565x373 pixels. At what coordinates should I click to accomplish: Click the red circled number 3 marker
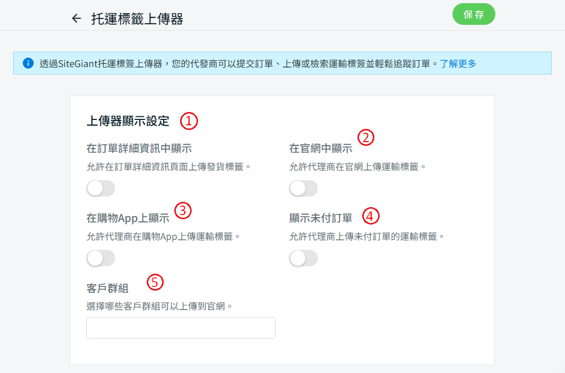pos(183,211)
